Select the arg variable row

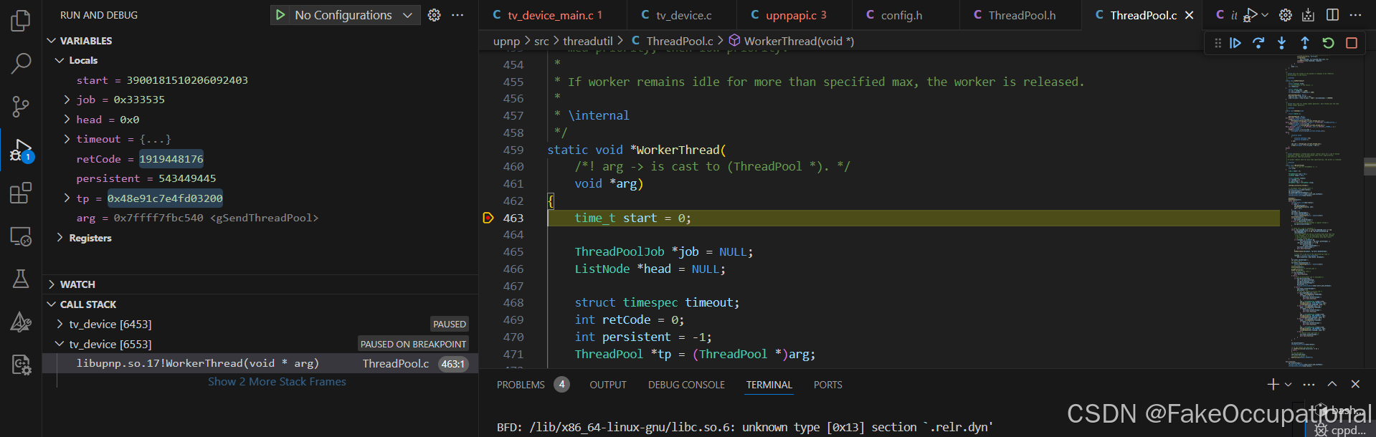point(260,218)
